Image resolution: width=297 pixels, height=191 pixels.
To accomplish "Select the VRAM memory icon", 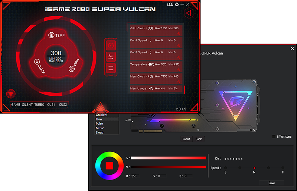I will pyautogui.click(x=72, y=69).
